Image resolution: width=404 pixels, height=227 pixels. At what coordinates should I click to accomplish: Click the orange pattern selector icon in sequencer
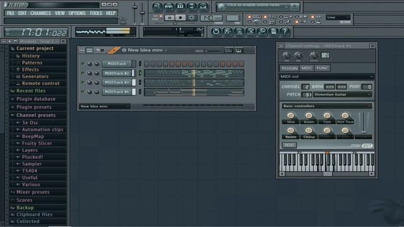coord(114,50)
